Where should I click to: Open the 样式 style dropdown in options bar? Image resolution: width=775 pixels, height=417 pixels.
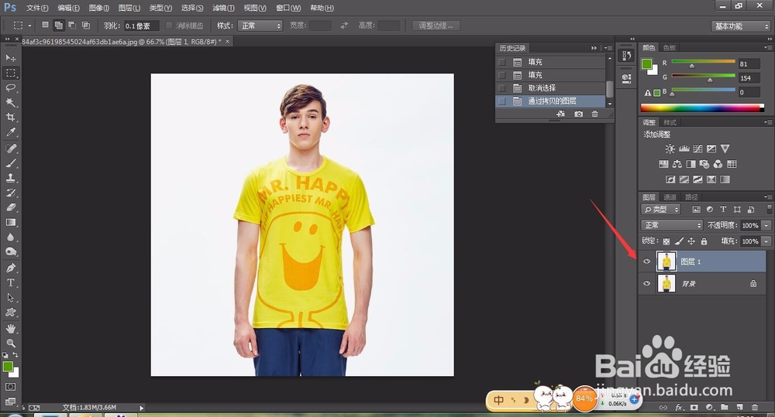pos(260,26)
